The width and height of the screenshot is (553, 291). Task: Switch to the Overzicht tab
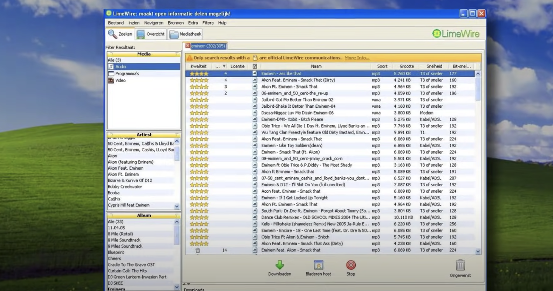click(151, 34)
